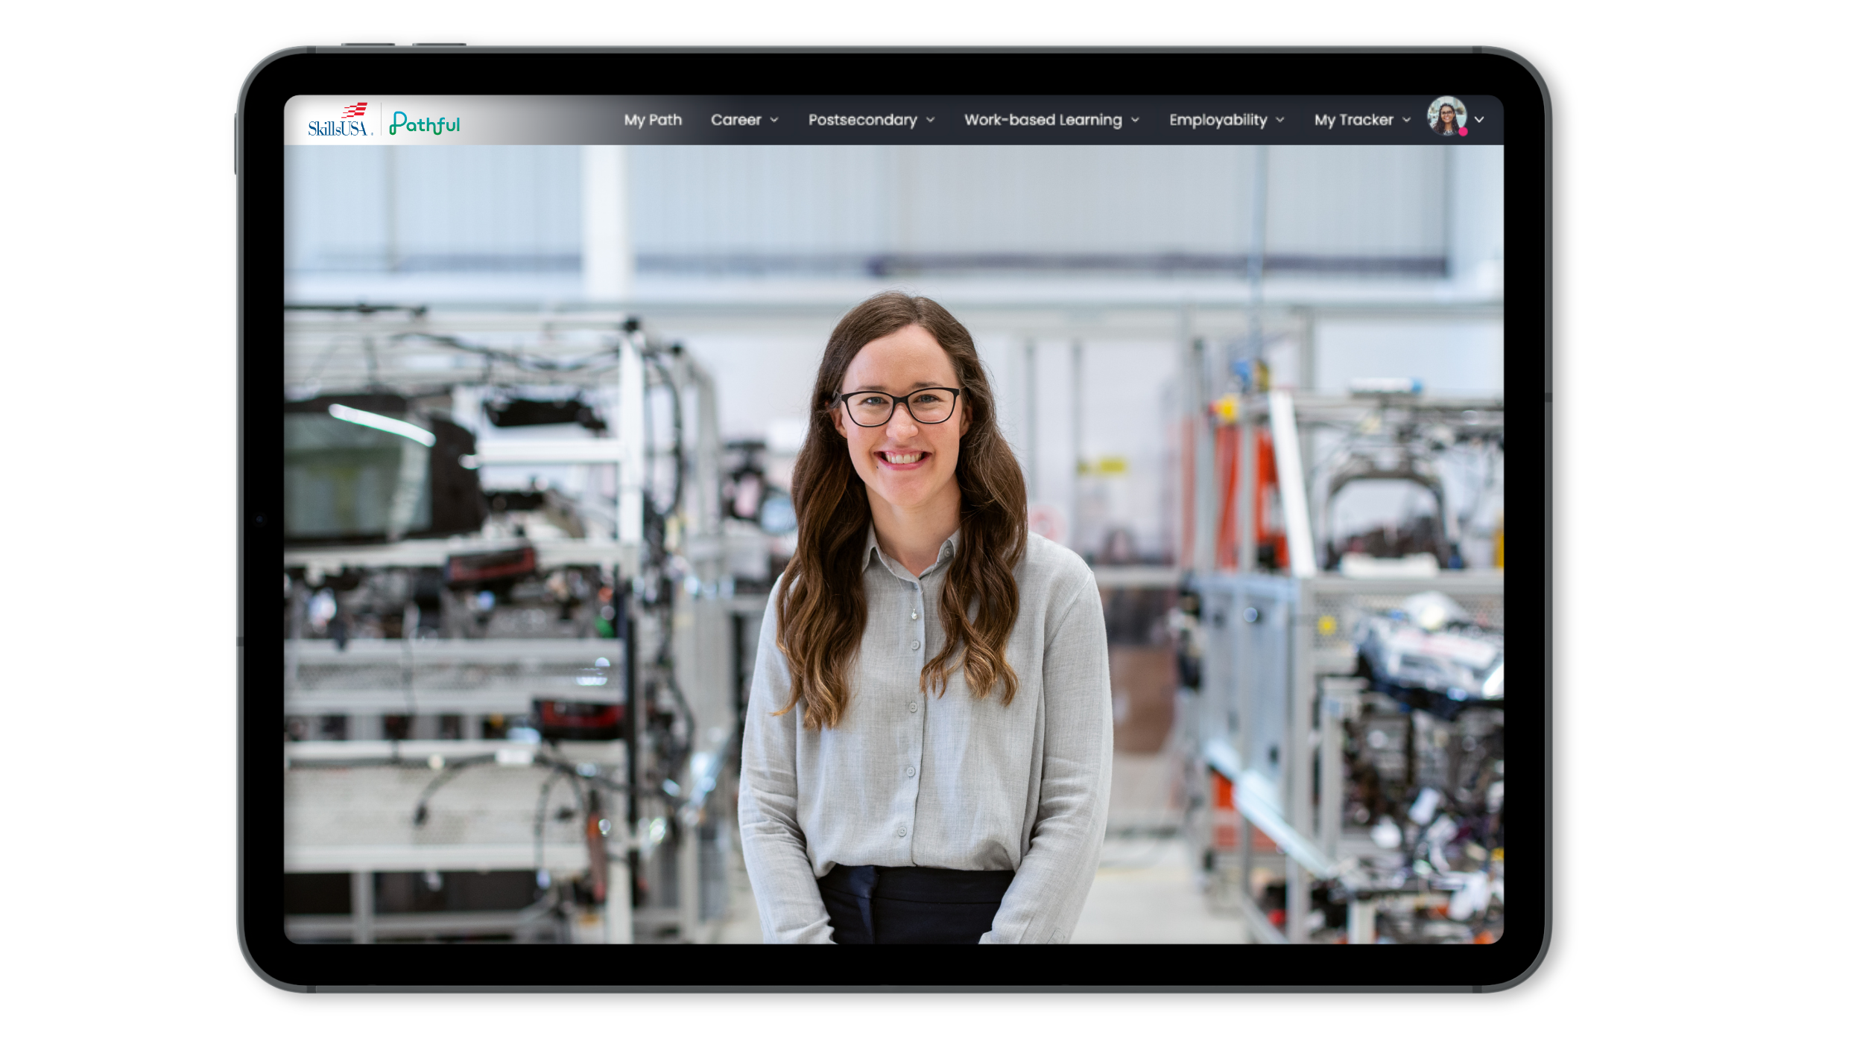1863x1047 pixels.
Task: Expand the Employability dropdown chevron
Action: click(1280, 120)
